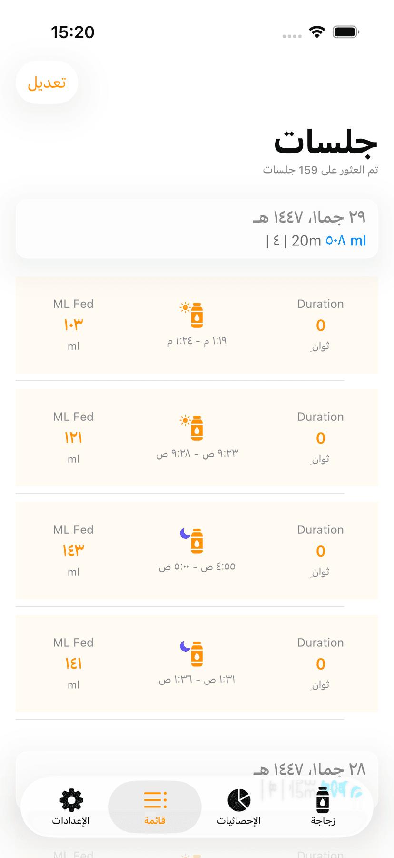Tap the night bottle icon for 1:31 session
394x858 pixels.
click(193, 654)
